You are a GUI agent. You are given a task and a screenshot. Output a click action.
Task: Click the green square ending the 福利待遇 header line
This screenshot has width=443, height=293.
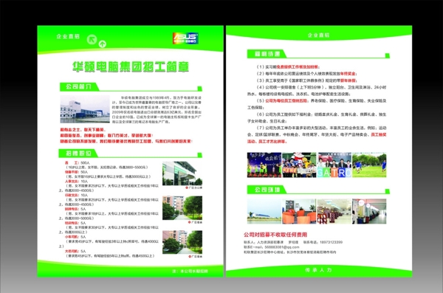click(x=388, y=55)
